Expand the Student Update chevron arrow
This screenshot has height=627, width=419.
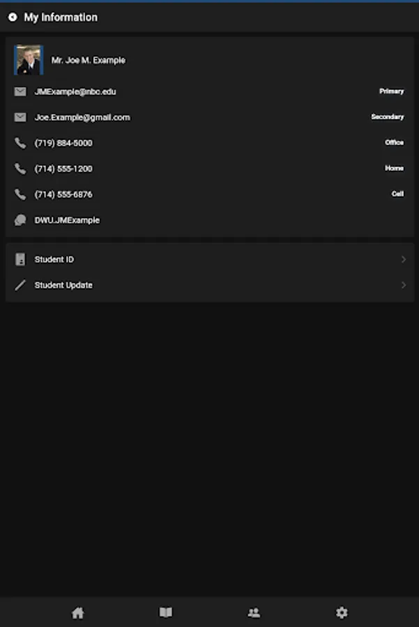404,285
